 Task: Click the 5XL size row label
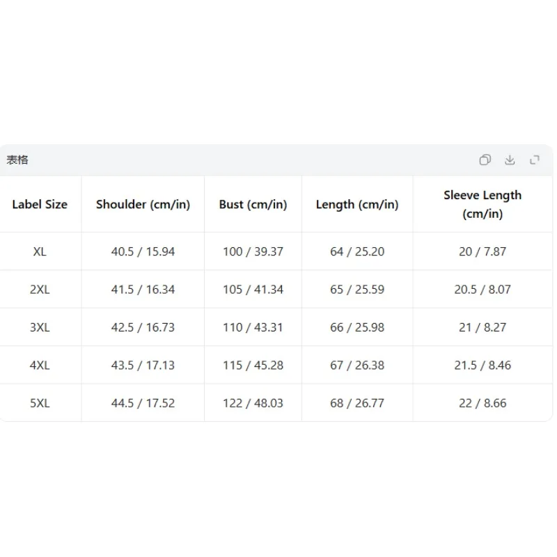click(x=40, y=402)
